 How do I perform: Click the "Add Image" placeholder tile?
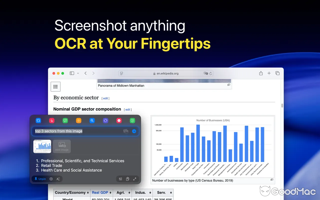pos(62,146)
